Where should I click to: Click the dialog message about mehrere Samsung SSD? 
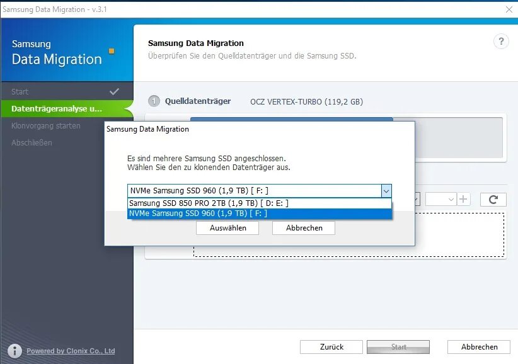[209, 162]
